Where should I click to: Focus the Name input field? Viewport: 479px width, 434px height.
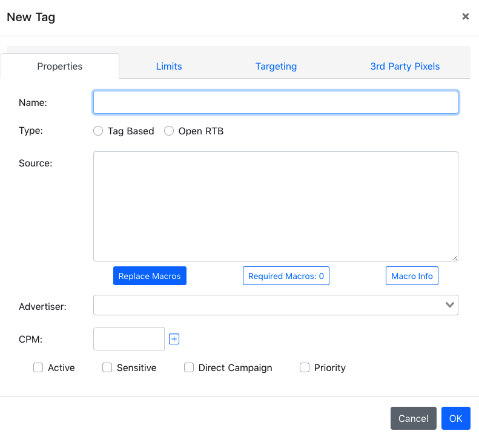pos(276,102)
